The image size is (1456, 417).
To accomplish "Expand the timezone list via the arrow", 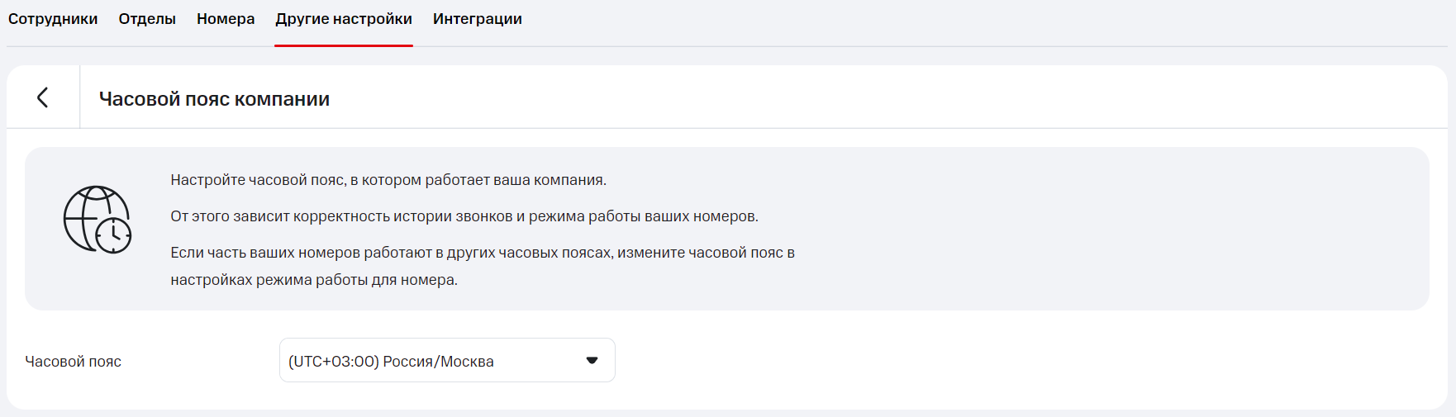I will point(592,360).
